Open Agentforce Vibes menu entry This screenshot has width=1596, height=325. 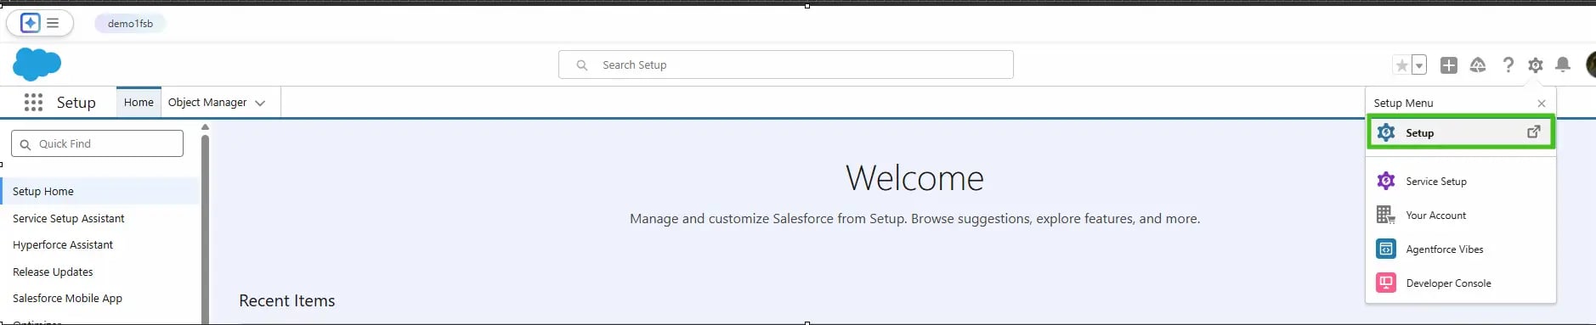(x=1461, y=249)
